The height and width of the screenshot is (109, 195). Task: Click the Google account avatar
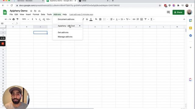189,12
